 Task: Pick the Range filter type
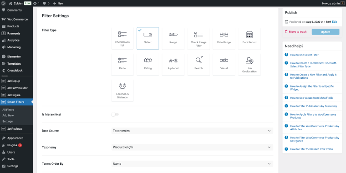coord(173,38)
